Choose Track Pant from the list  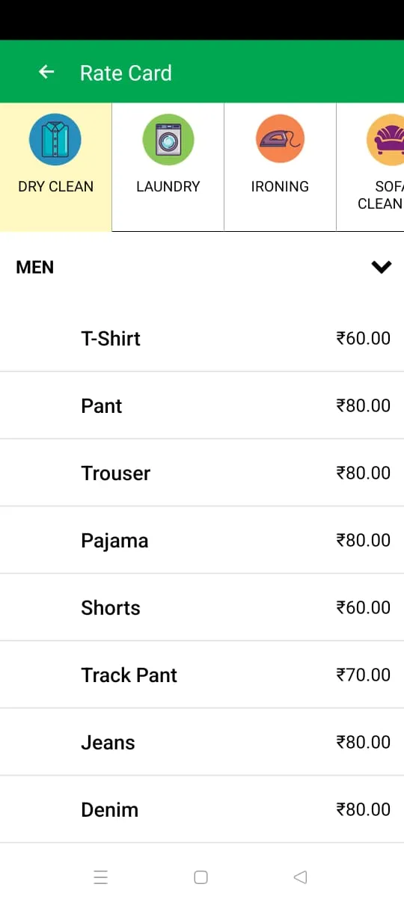click(202, 675)
